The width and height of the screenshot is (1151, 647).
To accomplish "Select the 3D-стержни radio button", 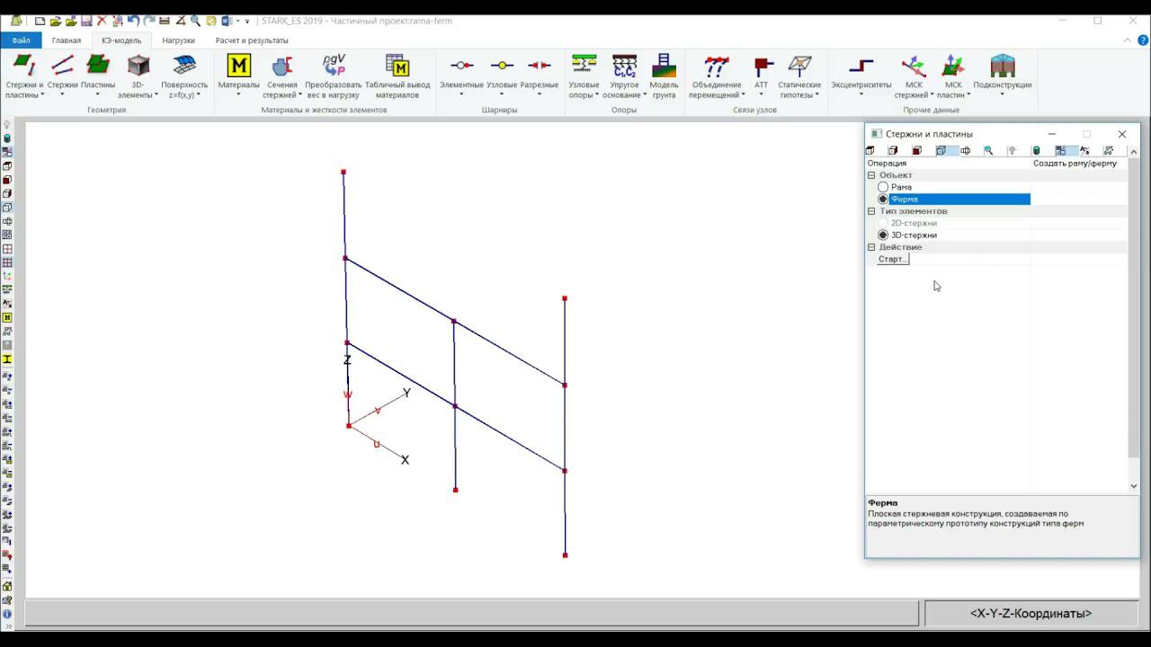I will coord(883,235).
